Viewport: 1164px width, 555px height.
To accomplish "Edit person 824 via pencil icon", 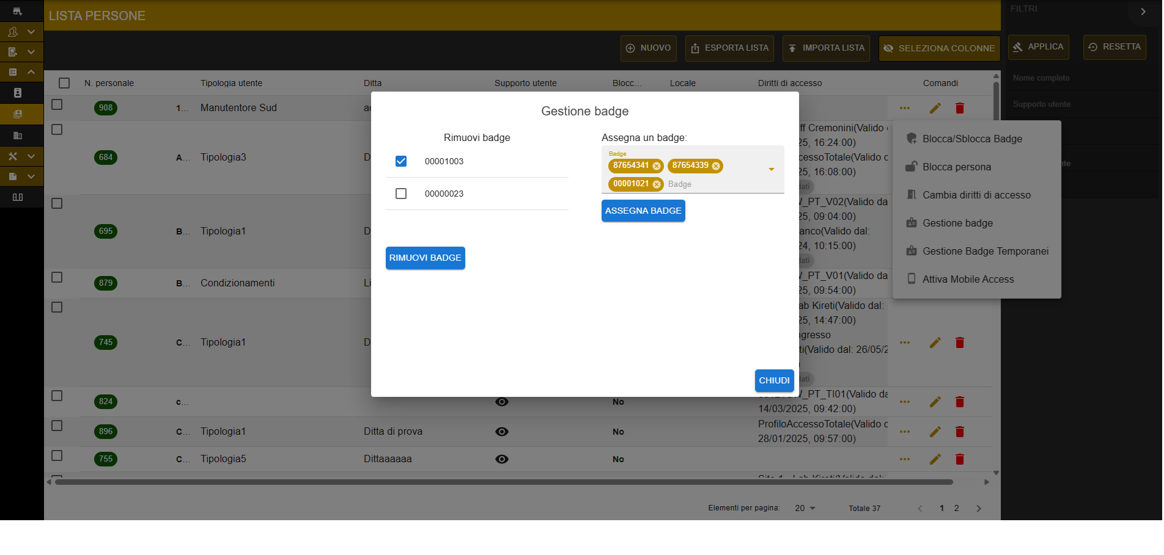I will (935, 402).
